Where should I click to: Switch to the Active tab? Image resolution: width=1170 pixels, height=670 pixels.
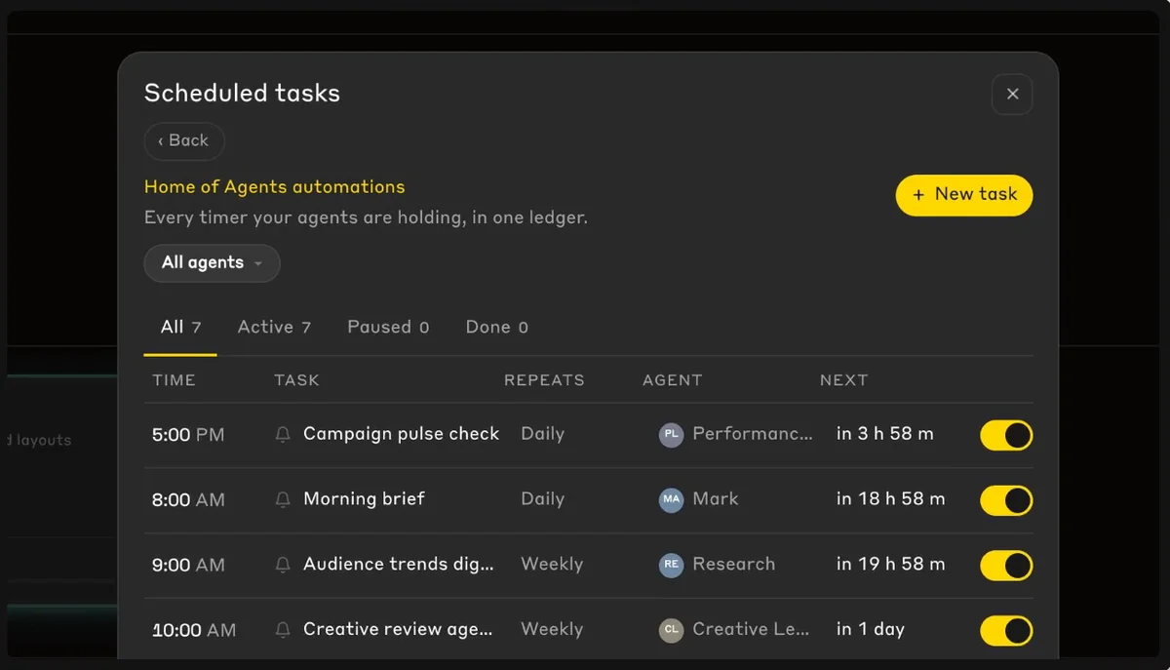coord(274,328)
